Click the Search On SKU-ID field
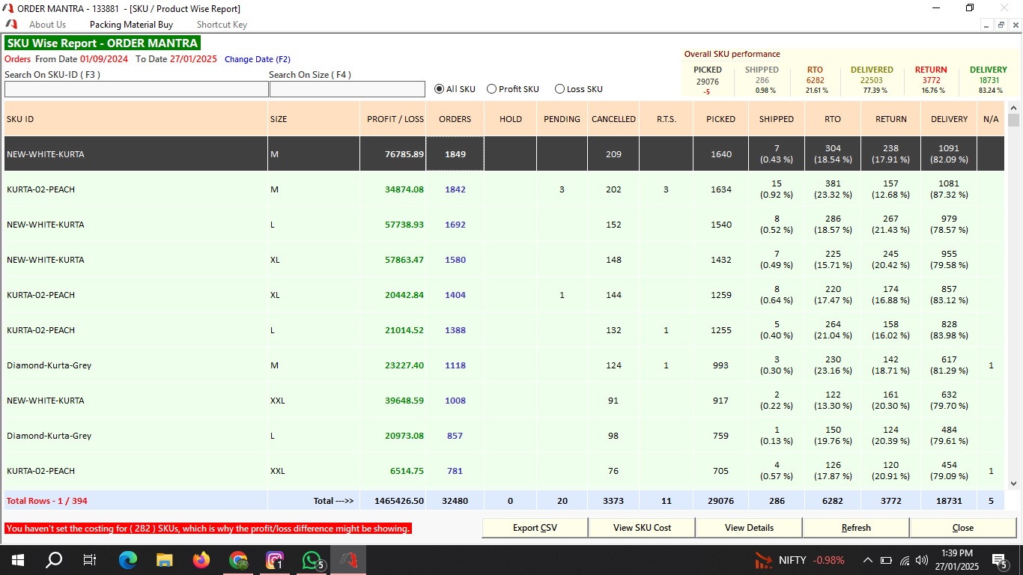The height and width of the screenshot is (575, 1023). coord(136,89)
